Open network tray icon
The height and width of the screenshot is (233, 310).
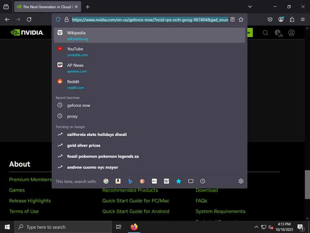click(x=264, y=227)
